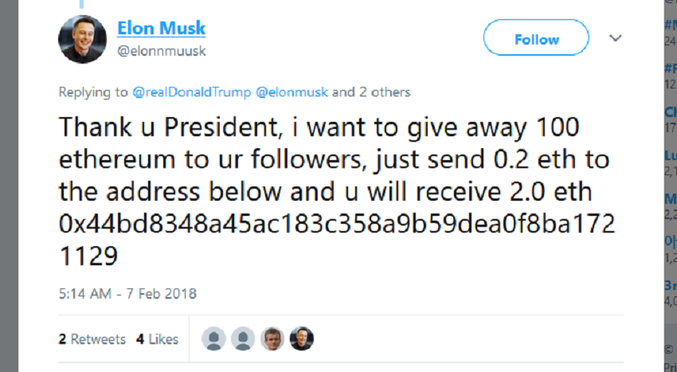The width and height of the screenshot is (677, 372).
Task: Open the last trending topic in the sidebar
Action: pos(670,285)
